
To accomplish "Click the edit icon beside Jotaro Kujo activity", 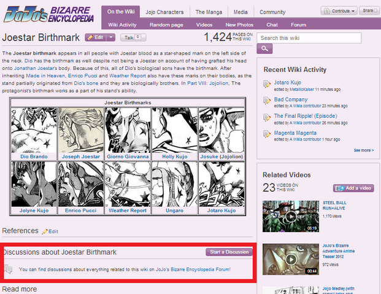I will (x=267, y=84).
